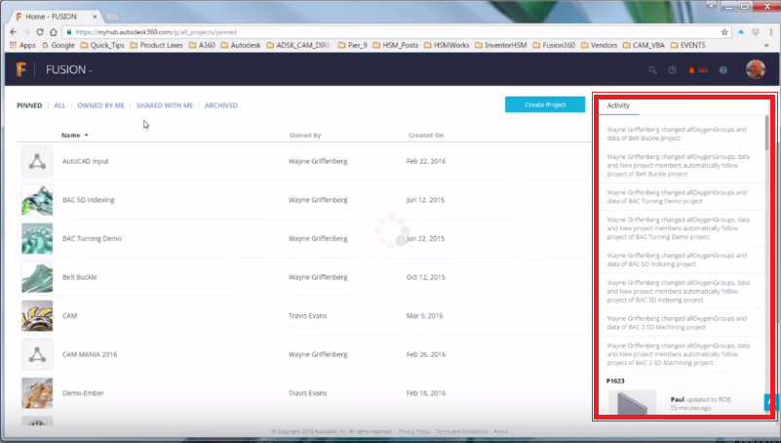Expand the bookmarks overflow chevron
The image size is (781, 443).
coord(766,45)
